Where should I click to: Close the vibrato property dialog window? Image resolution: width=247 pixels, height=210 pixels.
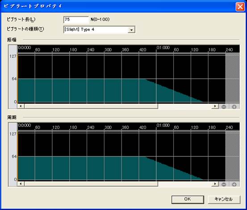(x=240, y=7)
